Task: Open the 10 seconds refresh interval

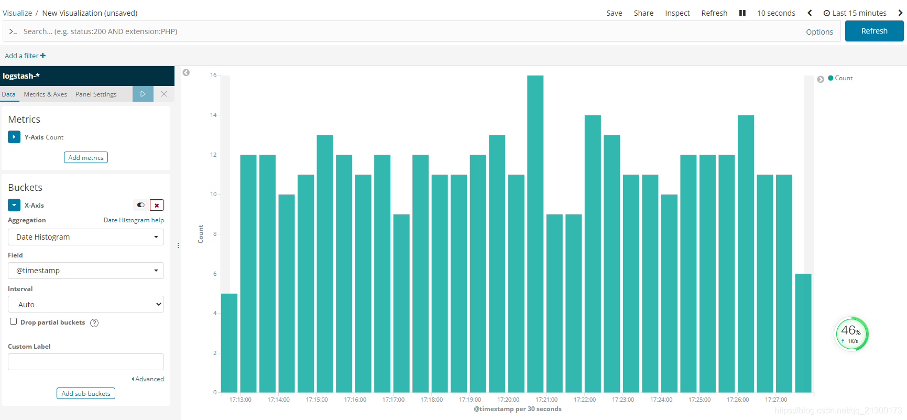Action: 776,13
